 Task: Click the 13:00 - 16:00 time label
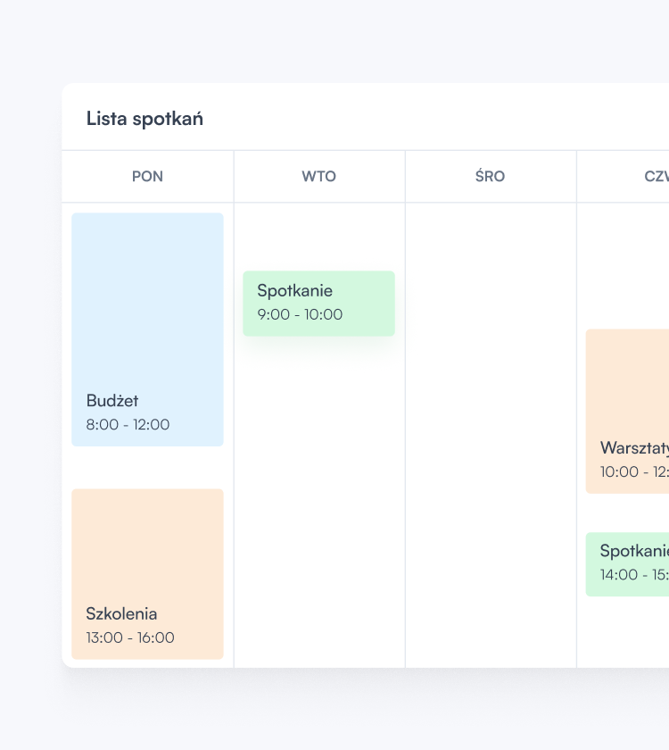130,637
